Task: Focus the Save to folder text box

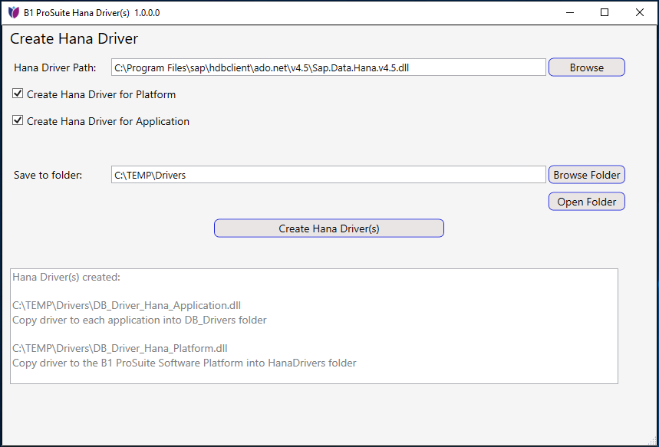Action: [328, 175]
